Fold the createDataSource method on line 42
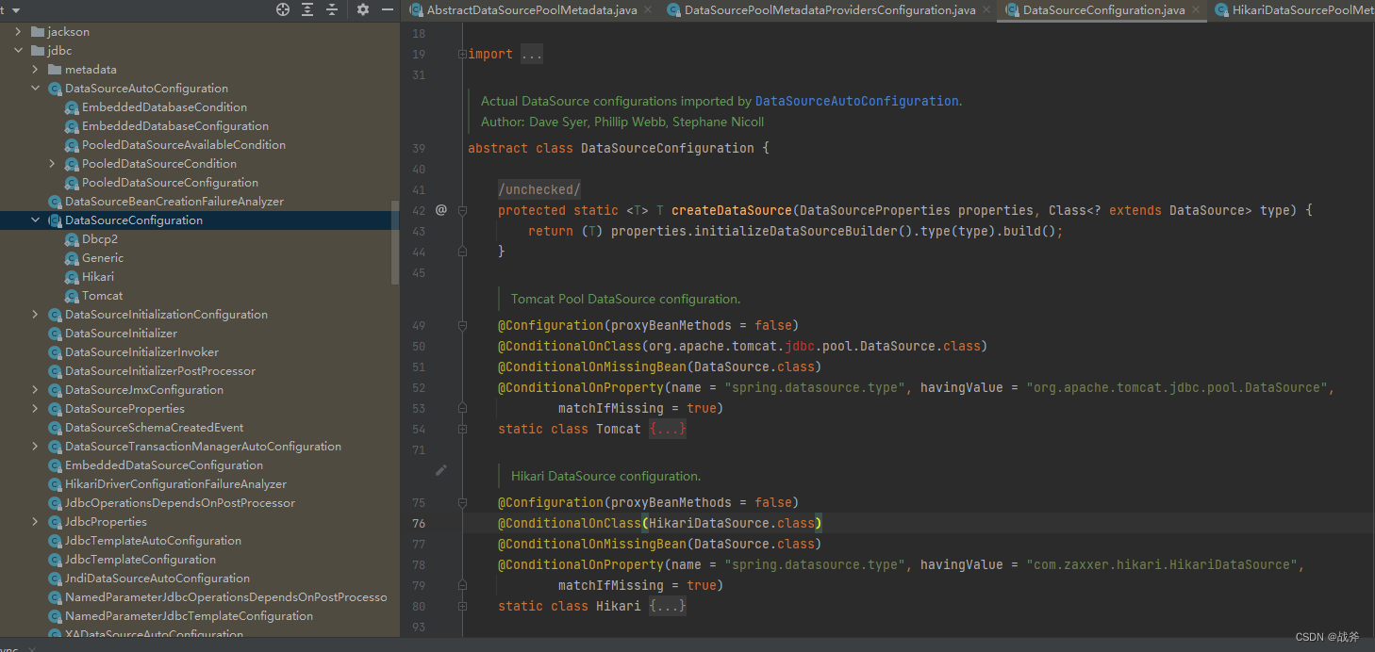The image size is (1375, 652). tap(462, 210)
